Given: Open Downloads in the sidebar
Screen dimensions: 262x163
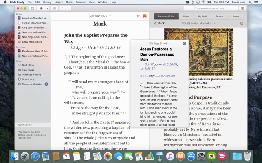Looking at the screenshot, I should (x=28, y=79).
